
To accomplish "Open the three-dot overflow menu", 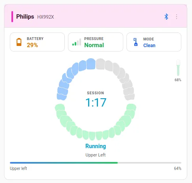I will (177, 17).
